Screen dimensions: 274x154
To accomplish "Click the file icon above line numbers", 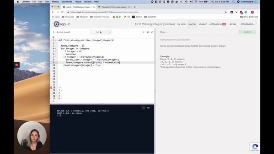I will (x=53, y=37).
